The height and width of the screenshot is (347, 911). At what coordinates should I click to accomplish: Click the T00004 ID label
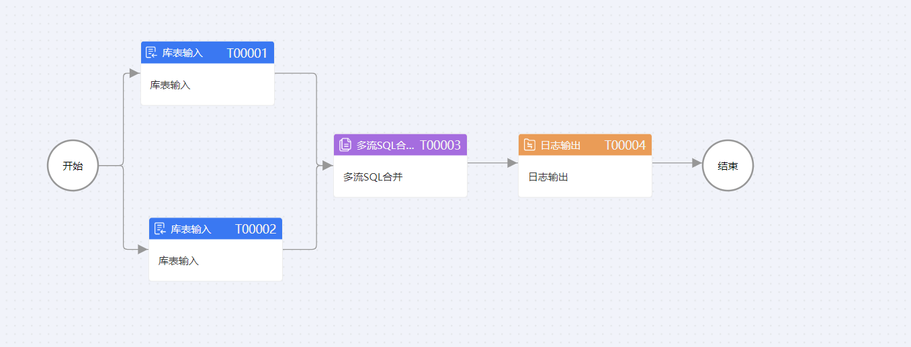click(625, 144)
